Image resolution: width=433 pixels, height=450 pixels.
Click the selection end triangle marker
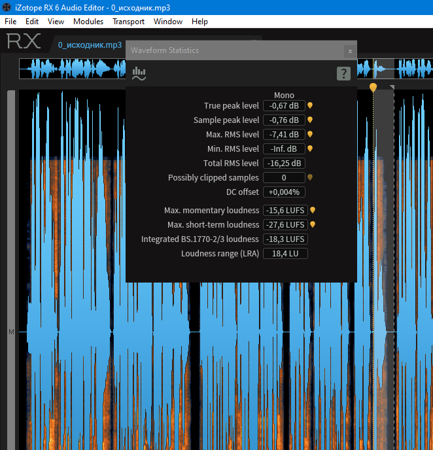392,87
